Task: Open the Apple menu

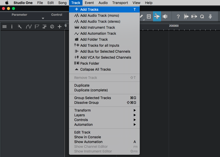Action: click(7, 3)
